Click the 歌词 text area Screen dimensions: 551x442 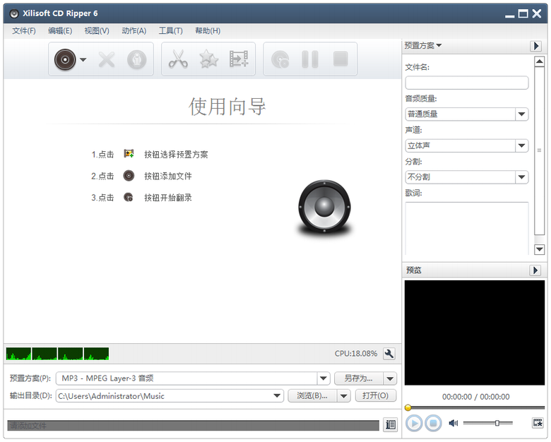(x=467, y=228)
